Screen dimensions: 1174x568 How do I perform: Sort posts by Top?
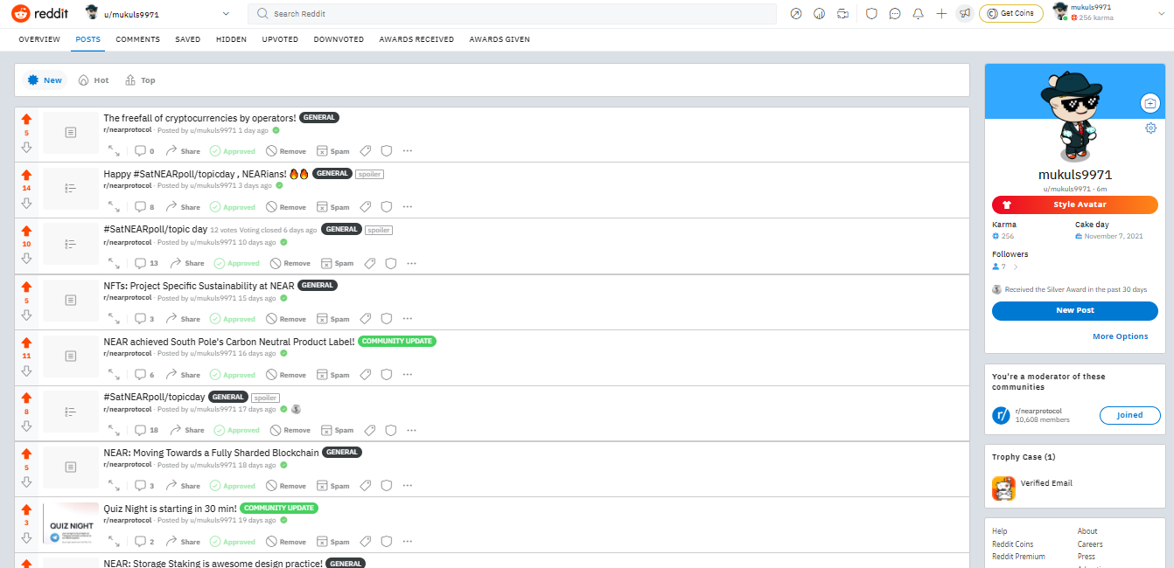point(140,80)
